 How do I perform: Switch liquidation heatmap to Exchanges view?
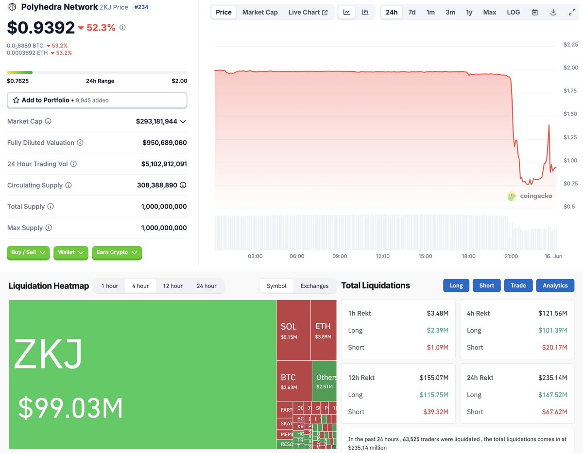pos(314,286)
